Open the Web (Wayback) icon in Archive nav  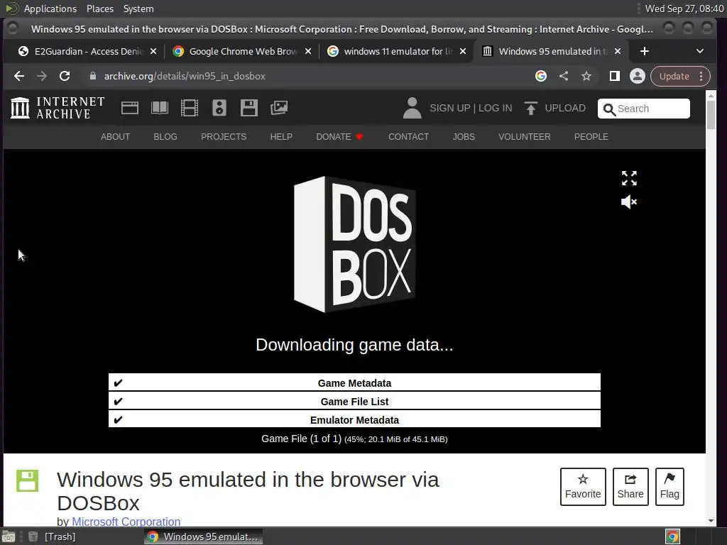click(130, 108)
